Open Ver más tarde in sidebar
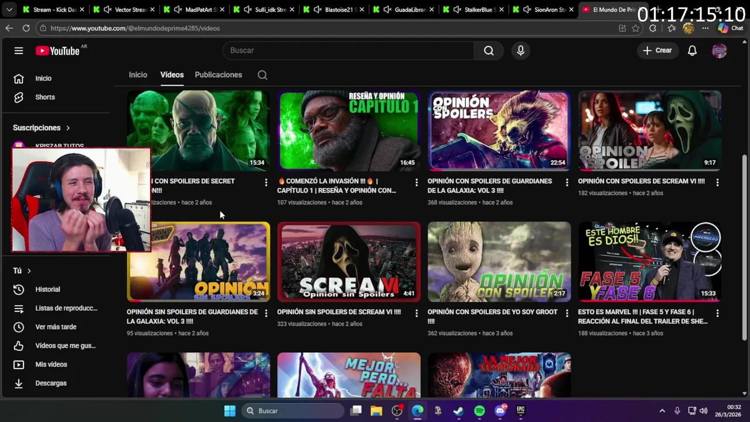 coord(56,327)
